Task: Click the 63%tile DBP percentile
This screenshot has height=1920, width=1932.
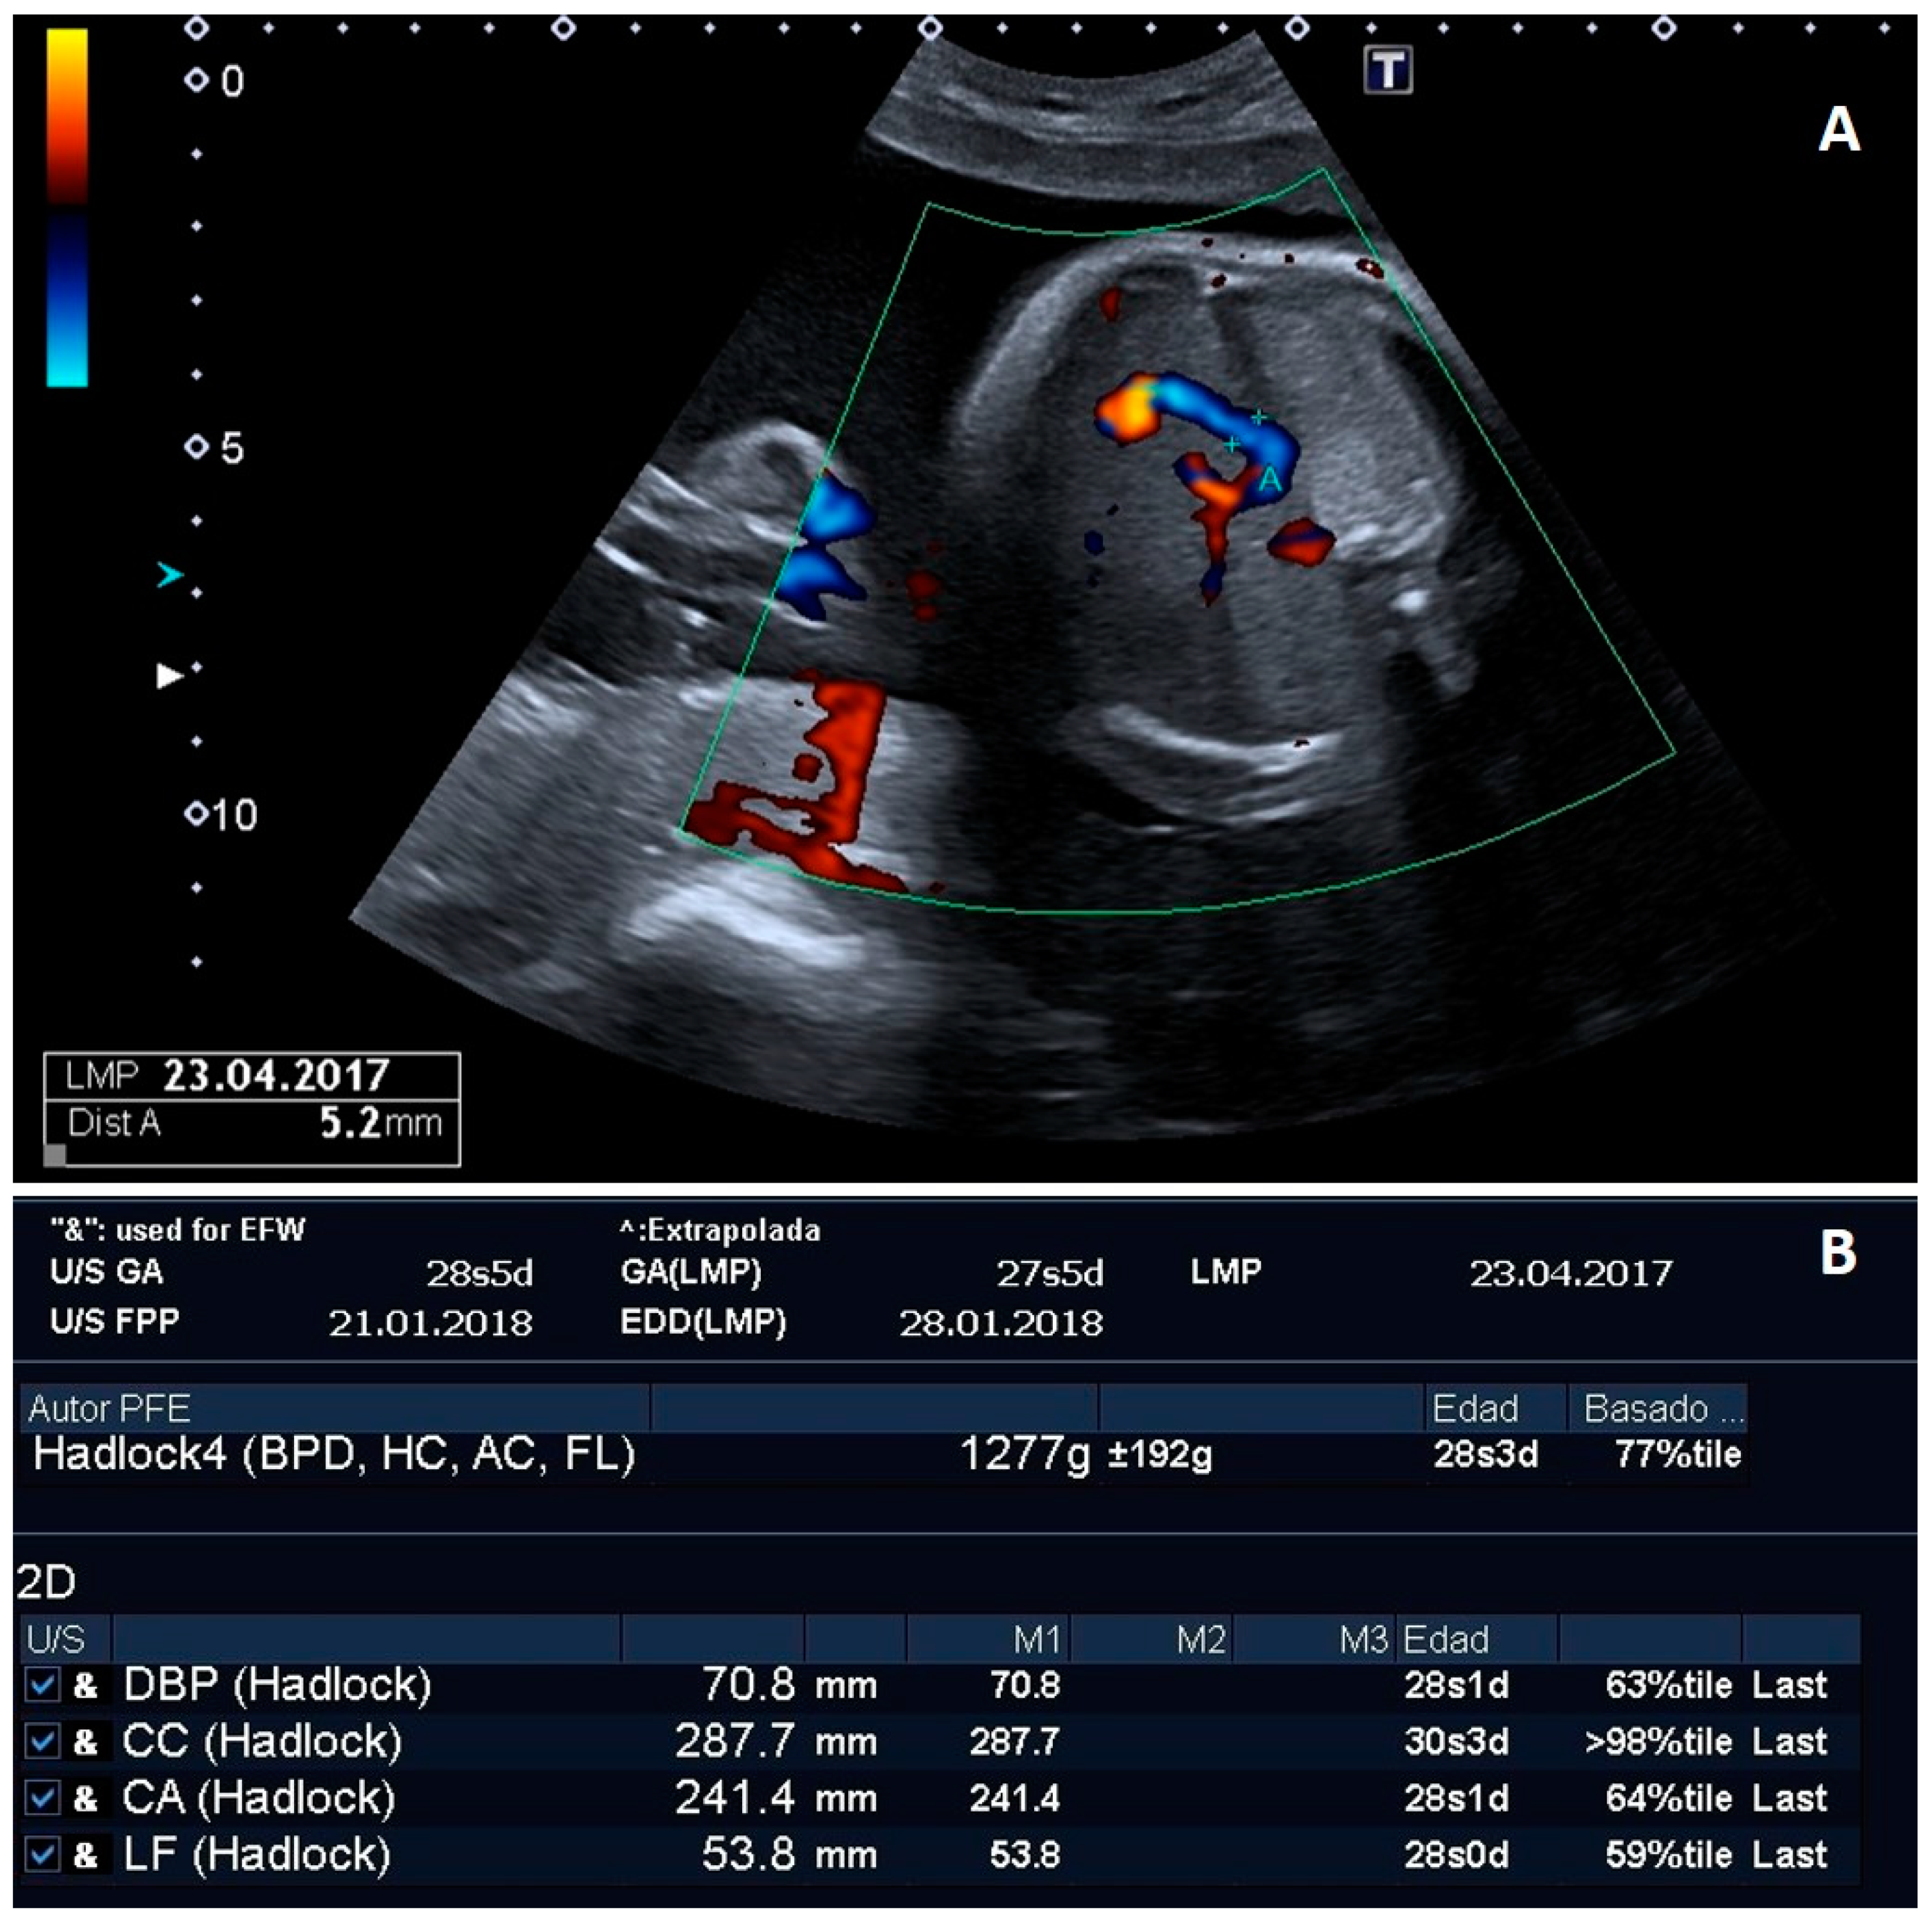Action: pos(1668,1685)
